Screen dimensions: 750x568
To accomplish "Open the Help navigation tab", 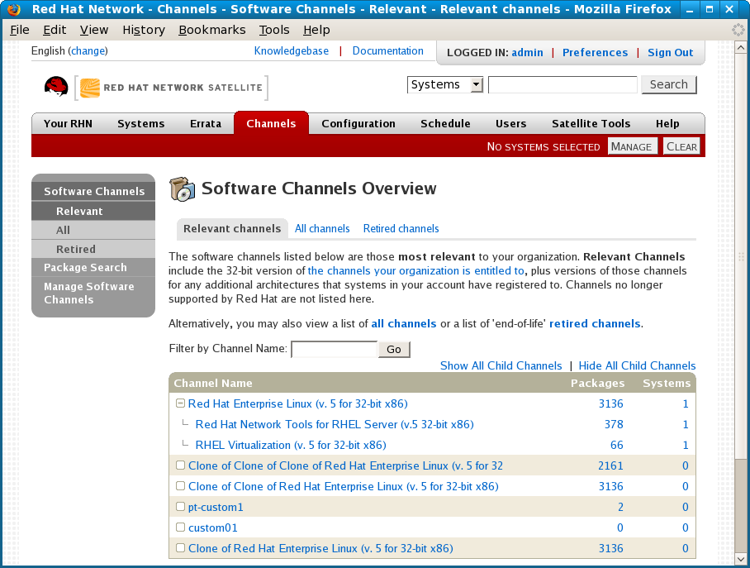I will 667,123.
